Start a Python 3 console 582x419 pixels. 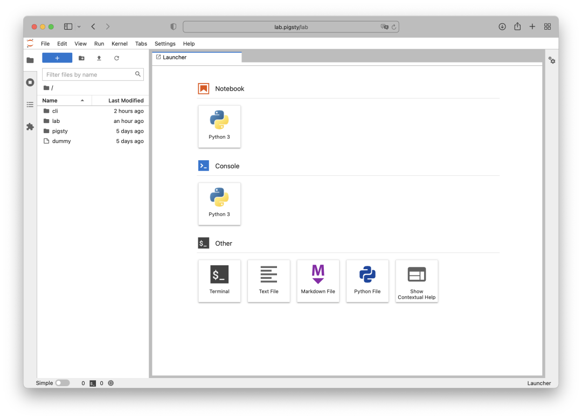[219, 203]
